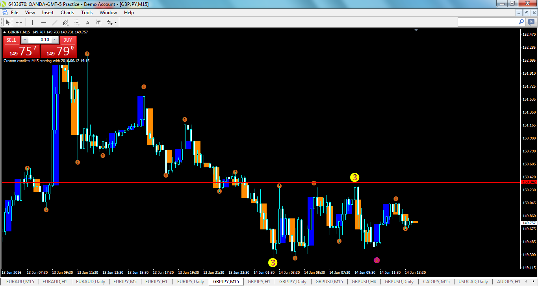Select the Vertical Line drawing tool

coord(32,22)
